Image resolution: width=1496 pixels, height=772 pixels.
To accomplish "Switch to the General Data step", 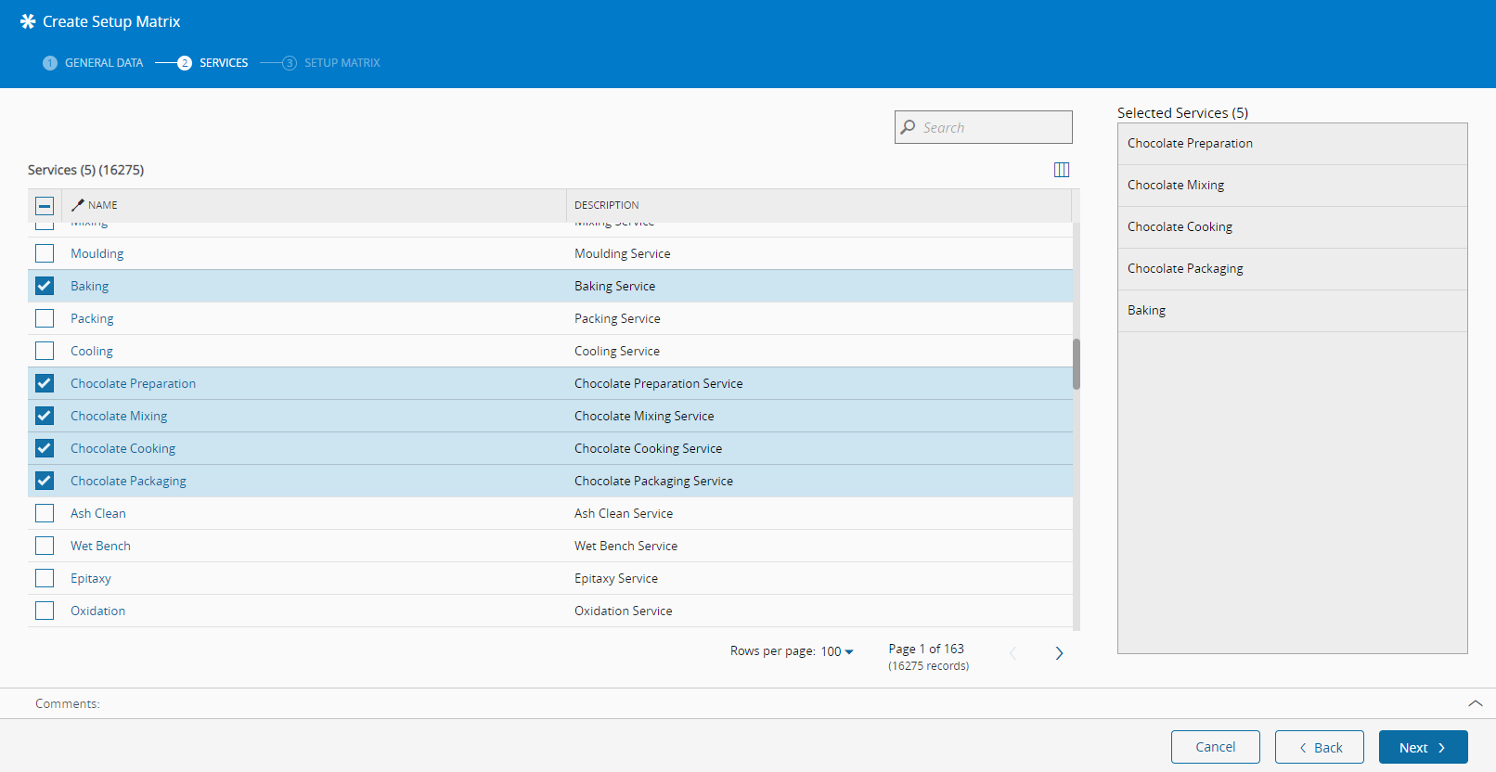I will tap(104, 63).
